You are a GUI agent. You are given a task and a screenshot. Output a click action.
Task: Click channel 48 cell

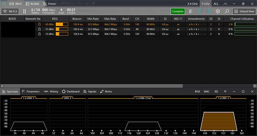click(x=137, y=29)
